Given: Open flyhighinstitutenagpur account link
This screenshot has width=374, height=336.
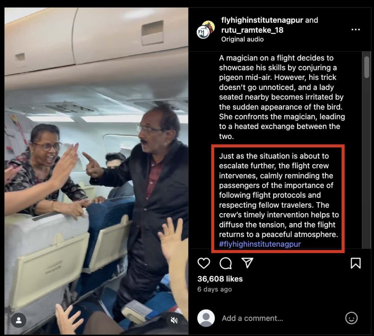Looking at the screenshot, I should 262,20.
